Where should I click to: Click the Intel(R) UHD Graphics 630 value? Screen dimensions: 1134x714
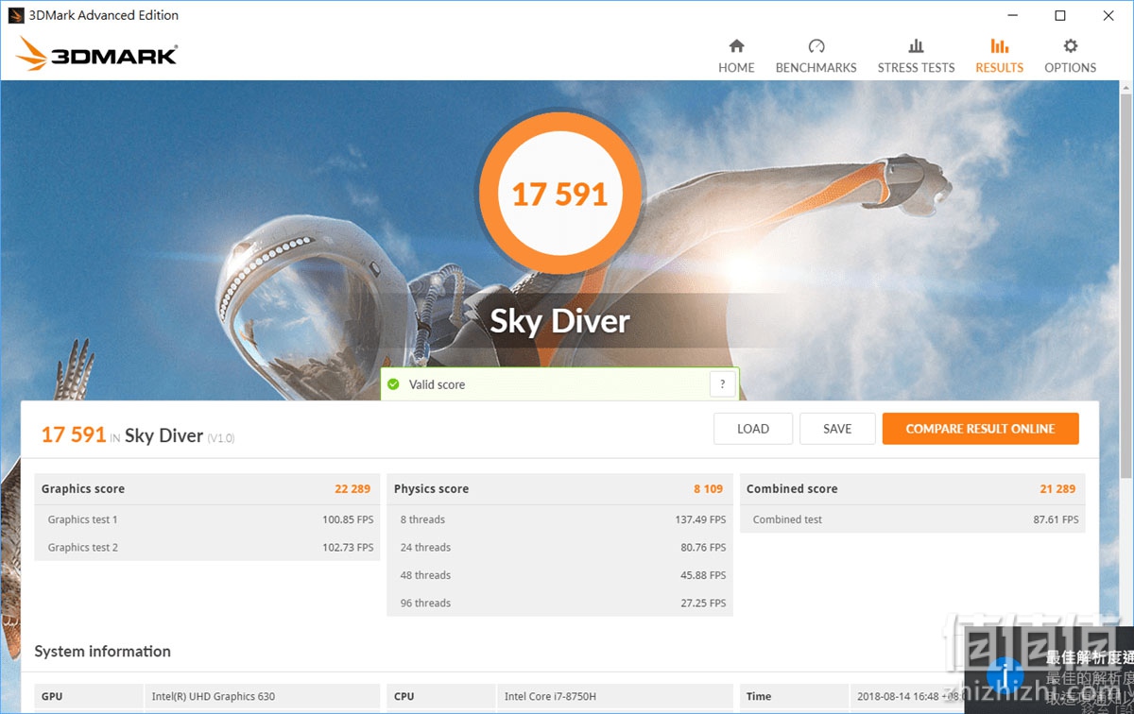214,697
